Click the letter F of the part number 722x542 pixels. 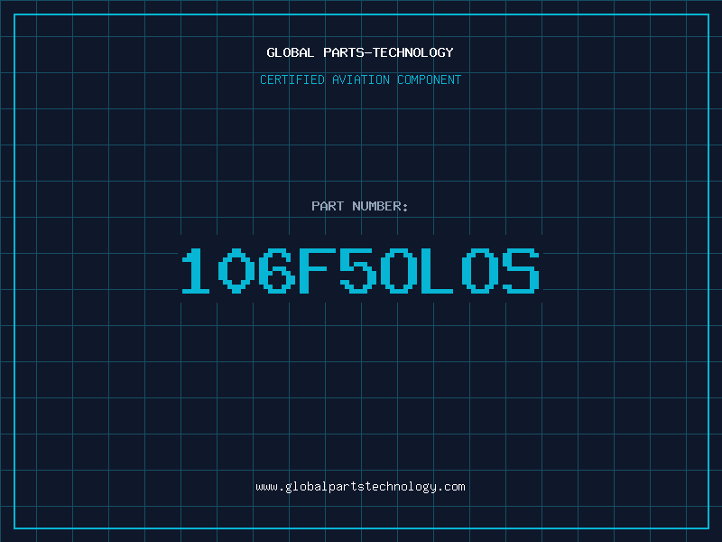tap(317, 270)
